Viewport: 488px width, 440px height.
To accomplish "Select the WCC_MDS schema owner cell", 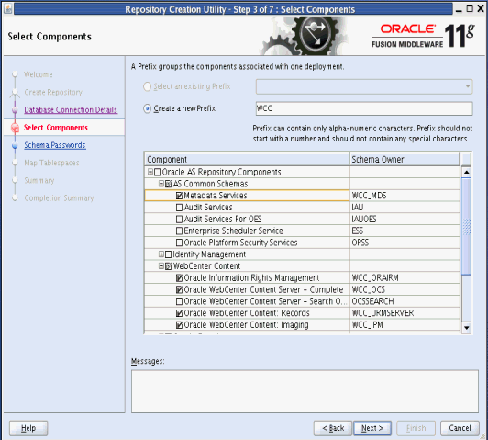I will pos(405,196).
